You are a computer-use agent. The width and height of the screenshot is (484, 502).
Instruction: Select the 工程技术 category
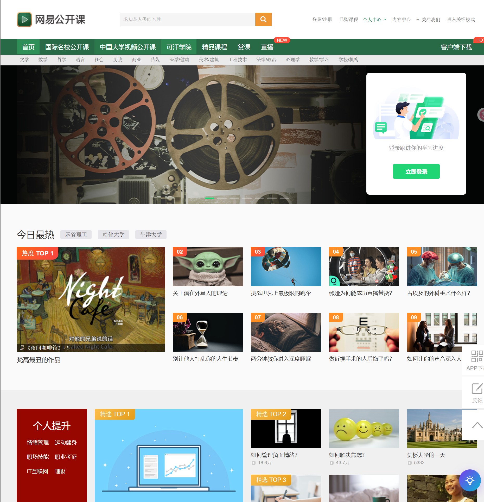(x=238, y=60)
